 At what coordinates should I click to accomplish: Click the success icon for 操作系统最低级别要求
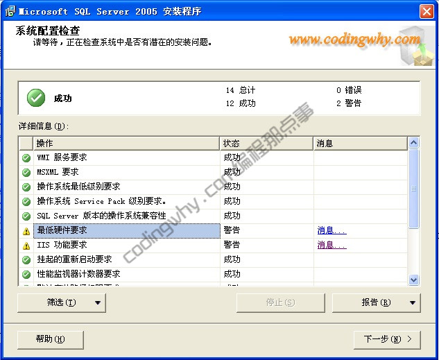pyautogui.click(x=26, y=187)
